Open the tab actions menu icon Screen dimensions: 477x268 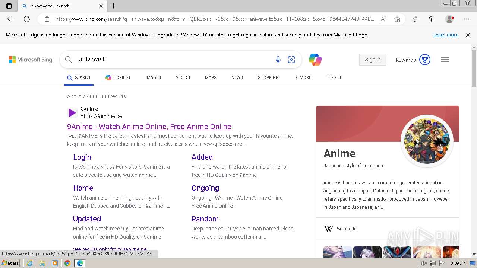pyautogui.click(x=9, y=6)
